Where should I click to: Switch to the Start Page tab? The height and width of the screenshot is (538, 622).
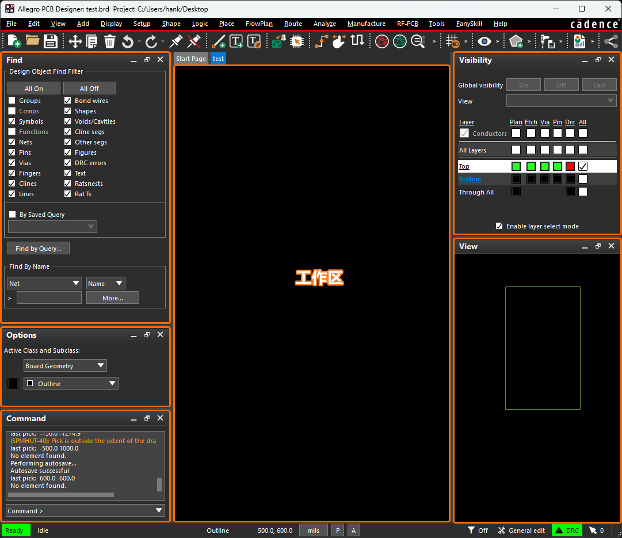(190, 59)
